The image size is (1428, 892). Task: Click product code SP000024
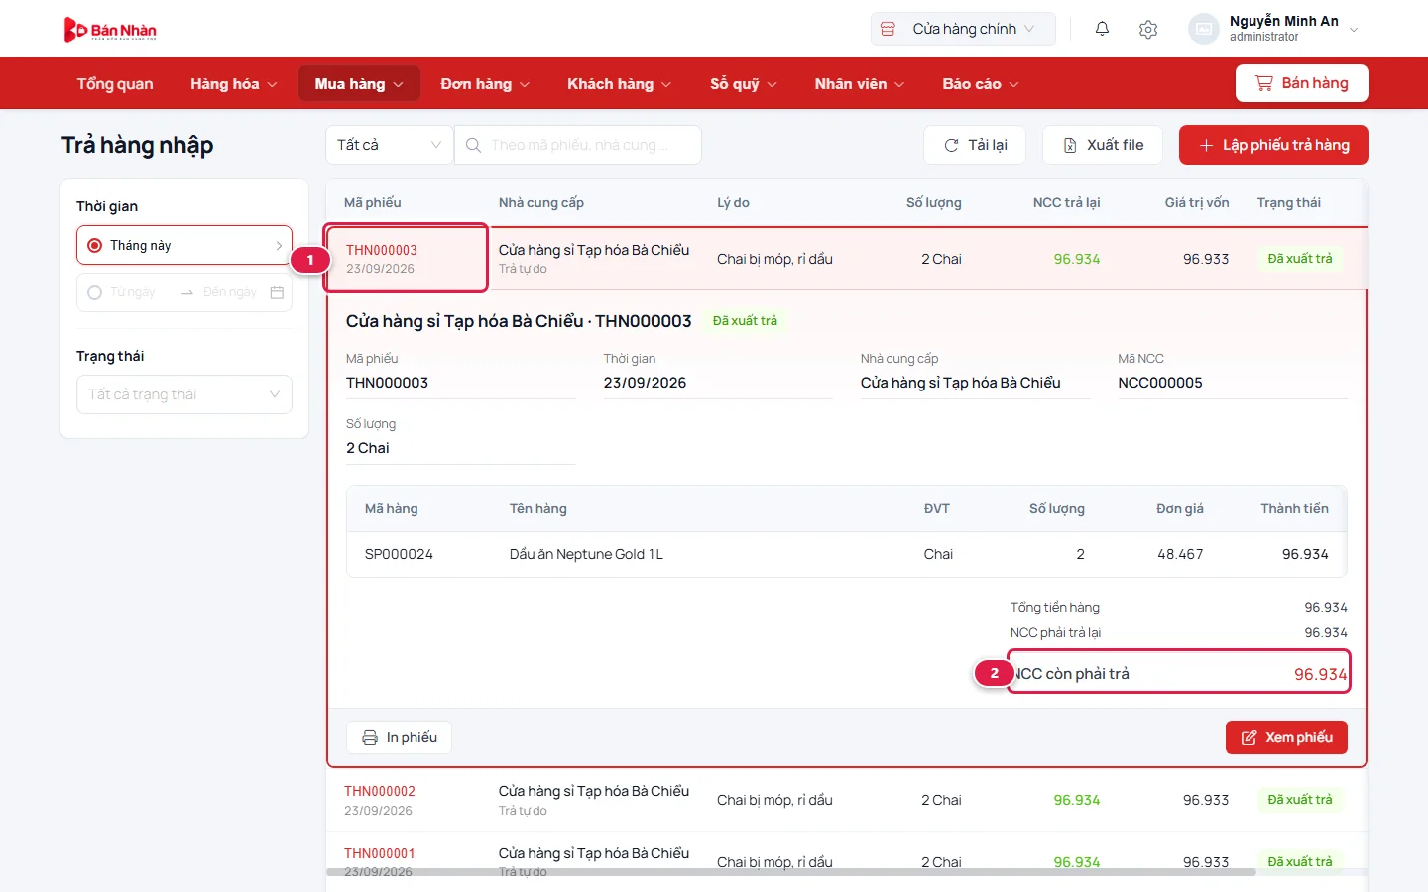click(399, 554)
